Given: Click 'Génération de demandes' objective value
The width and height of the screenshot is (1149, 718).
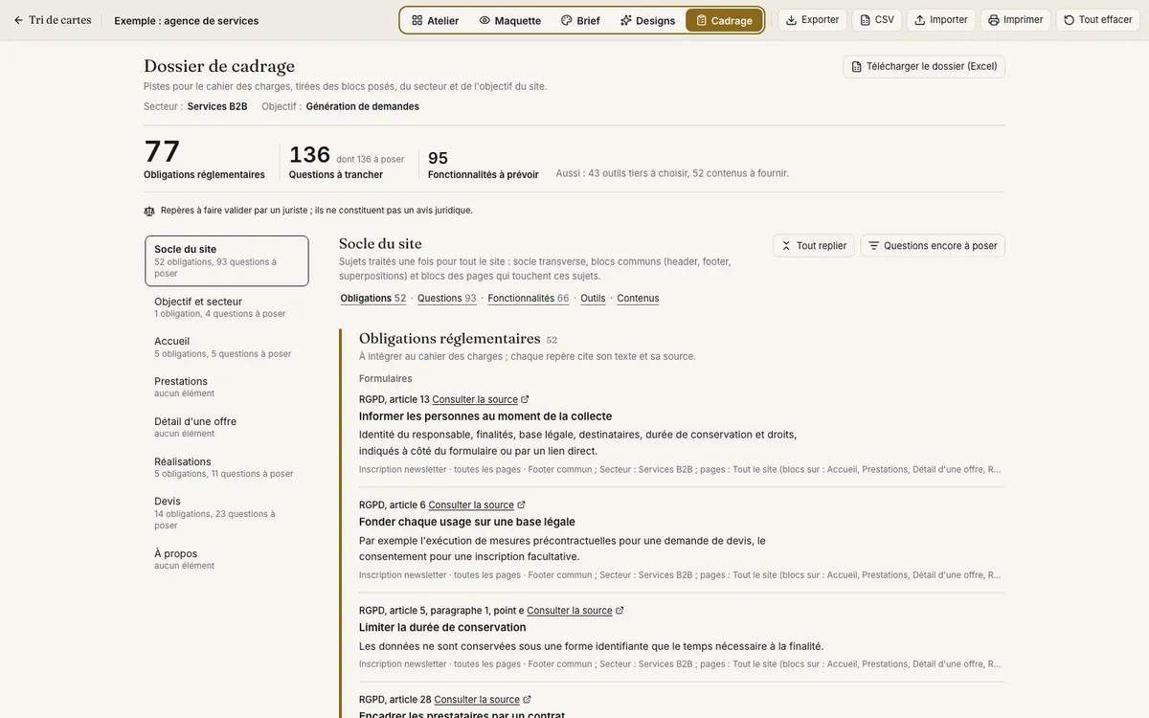Looking at the screenshot, I should [x=363, y=106].
